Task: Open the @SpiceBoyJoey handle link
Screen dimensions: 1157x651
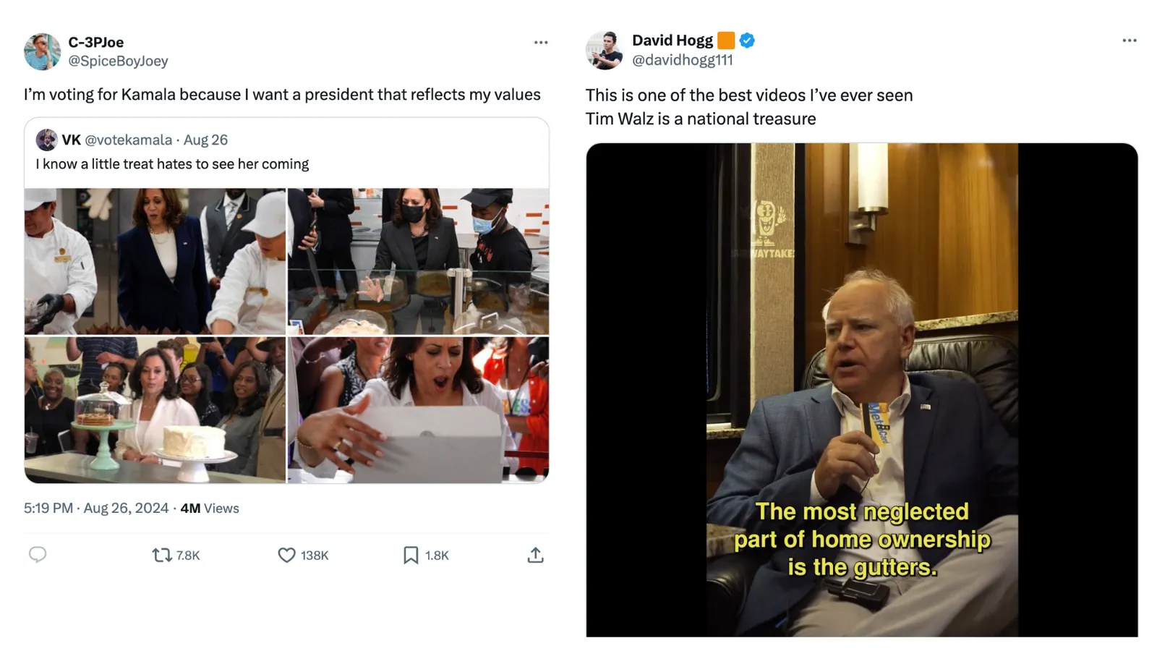Action: (x=118, y=61)
